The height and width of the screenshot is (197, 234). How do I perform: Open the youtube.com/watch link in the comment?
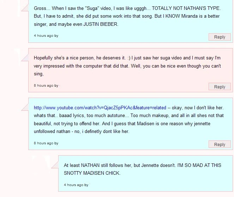click(x=100, y=108)
